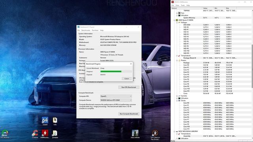The width and height of the screenshot is (253, 142).
Task: Click the WDC hard drive icon
Action: click(177, 131)
